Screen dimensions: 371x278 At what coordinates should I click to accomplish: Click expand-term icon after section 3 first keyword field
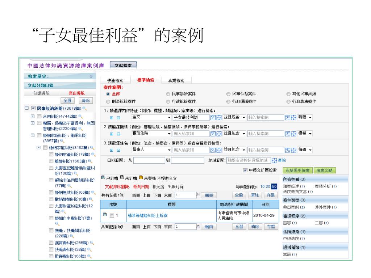point(219,150)
